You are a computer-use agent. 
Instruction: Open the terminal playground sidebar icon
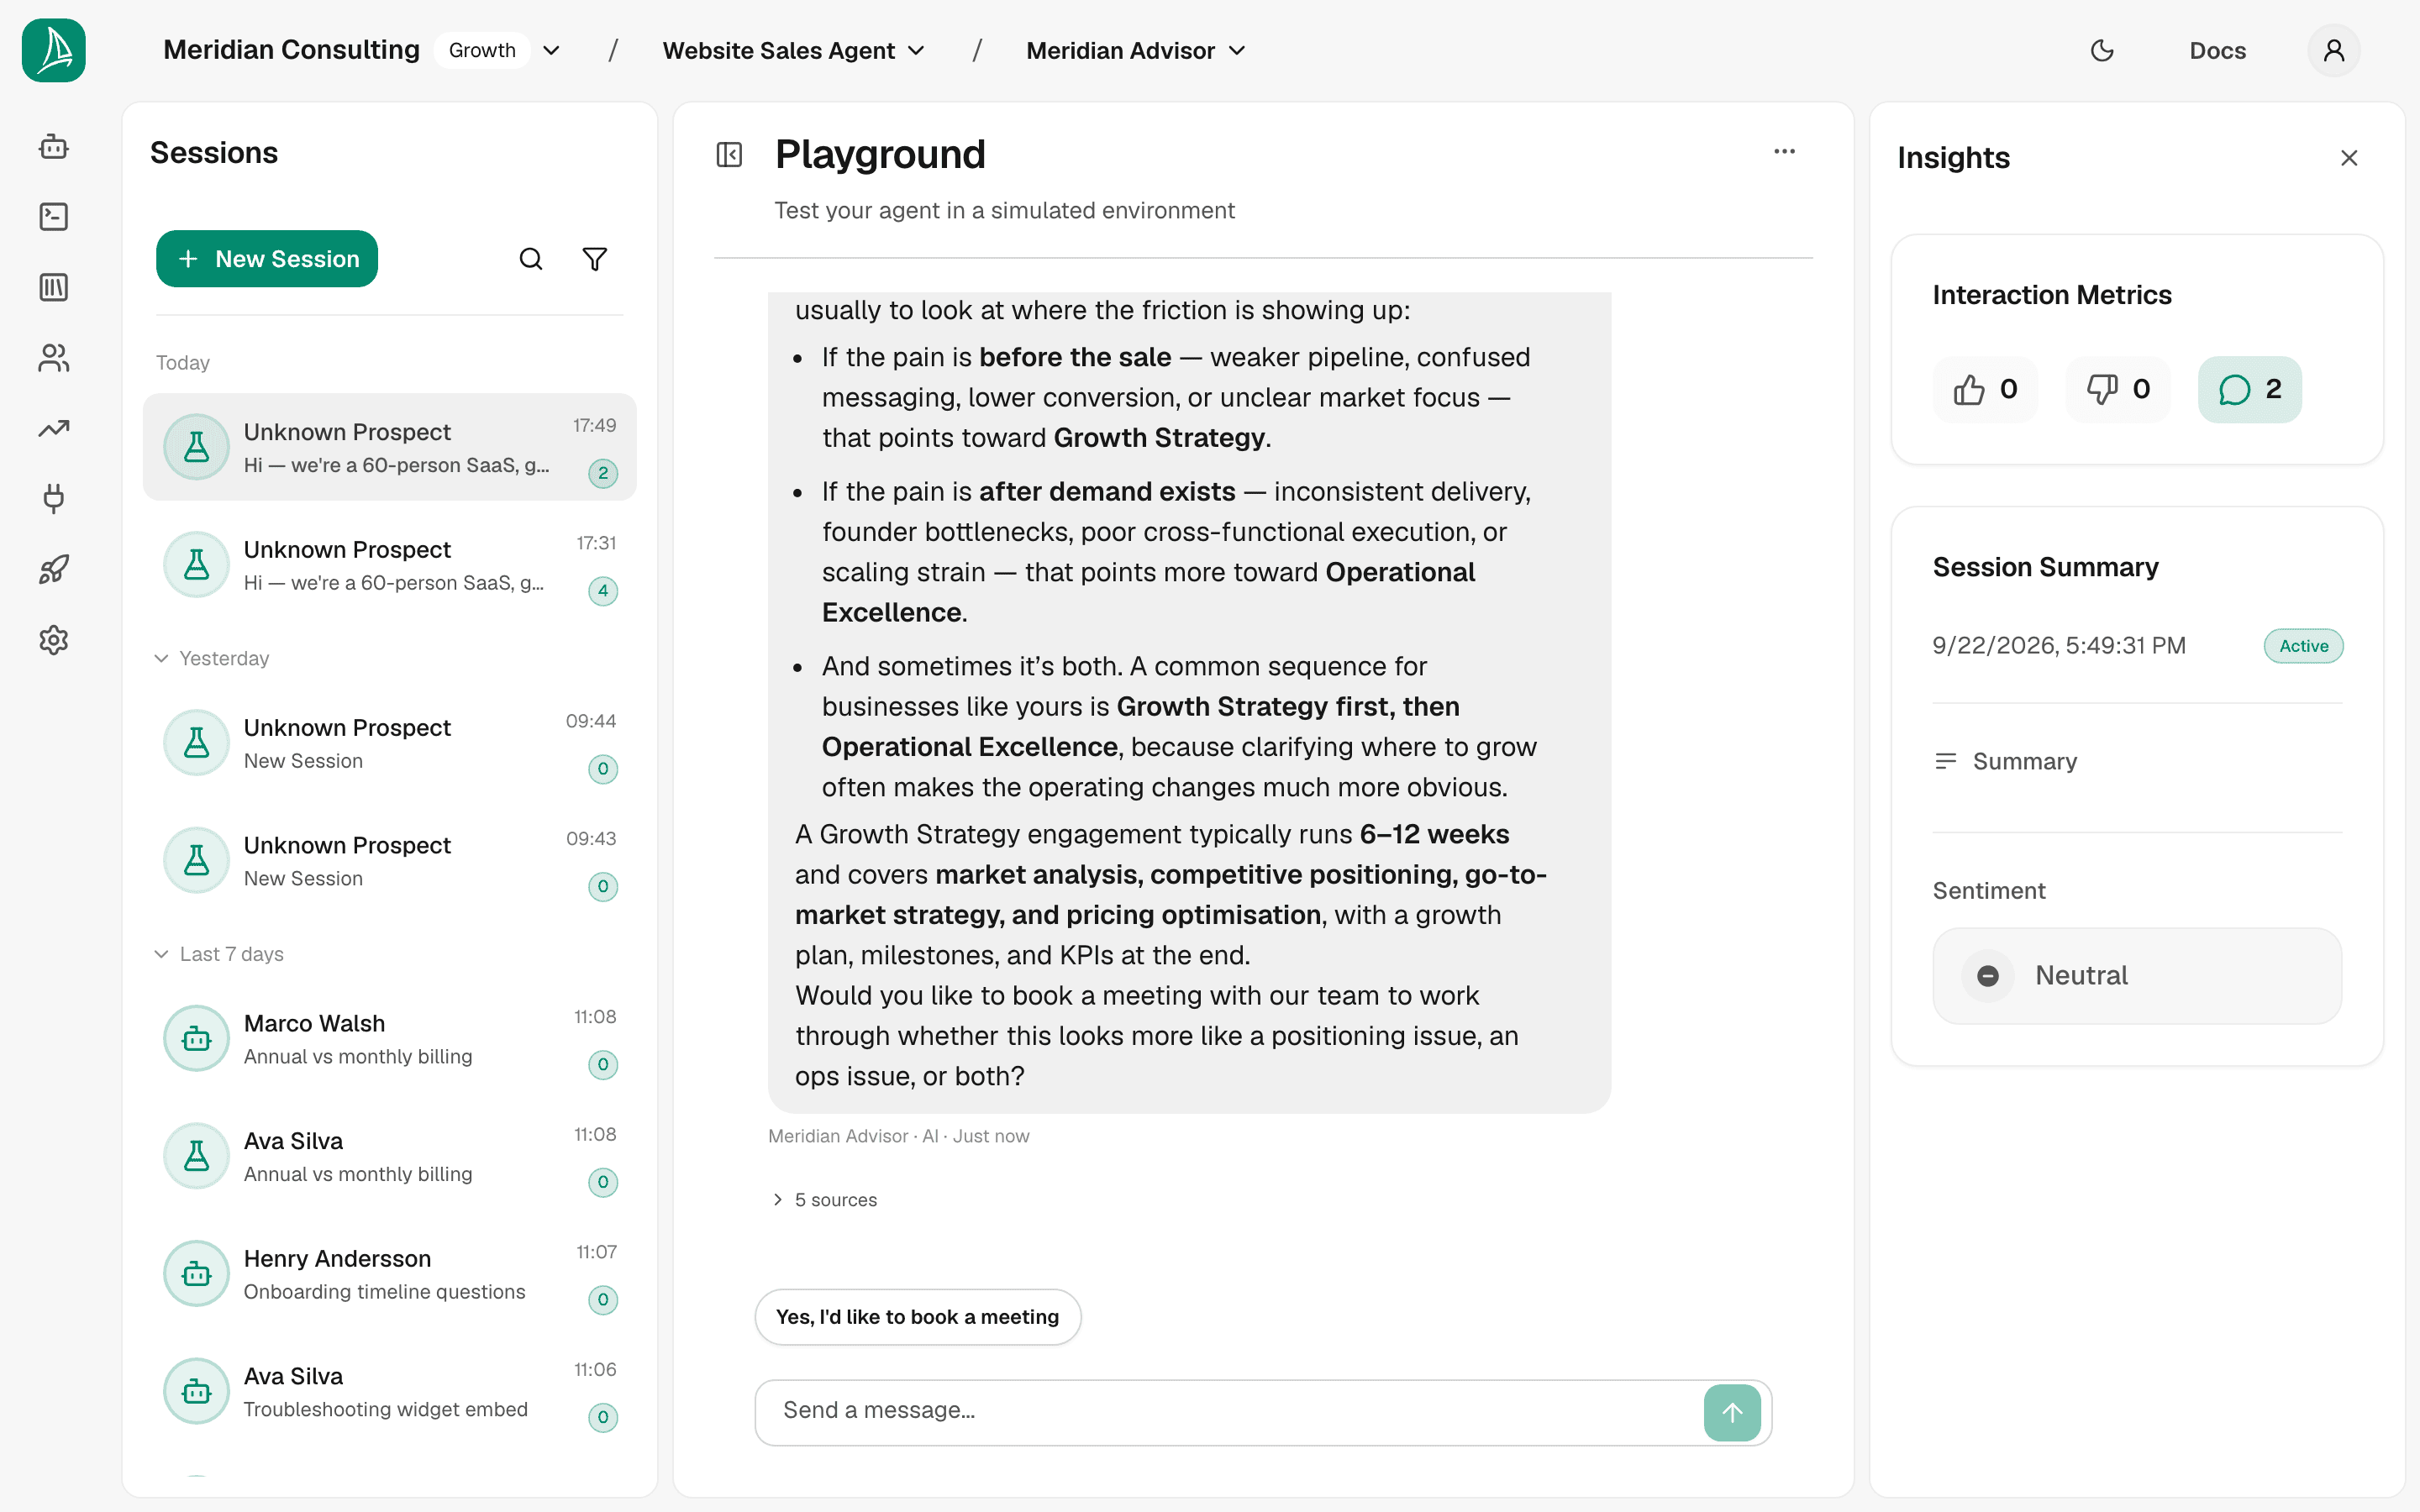pyautogui.click(x=54, y=217)
